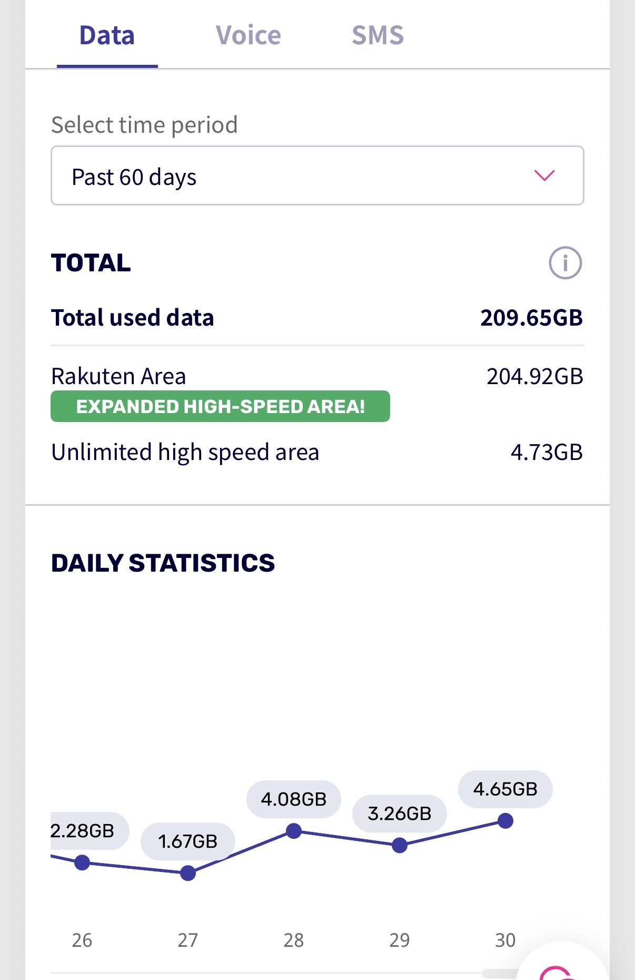
Task: Tap the 1.67GB value bubble
Action: 188,841
